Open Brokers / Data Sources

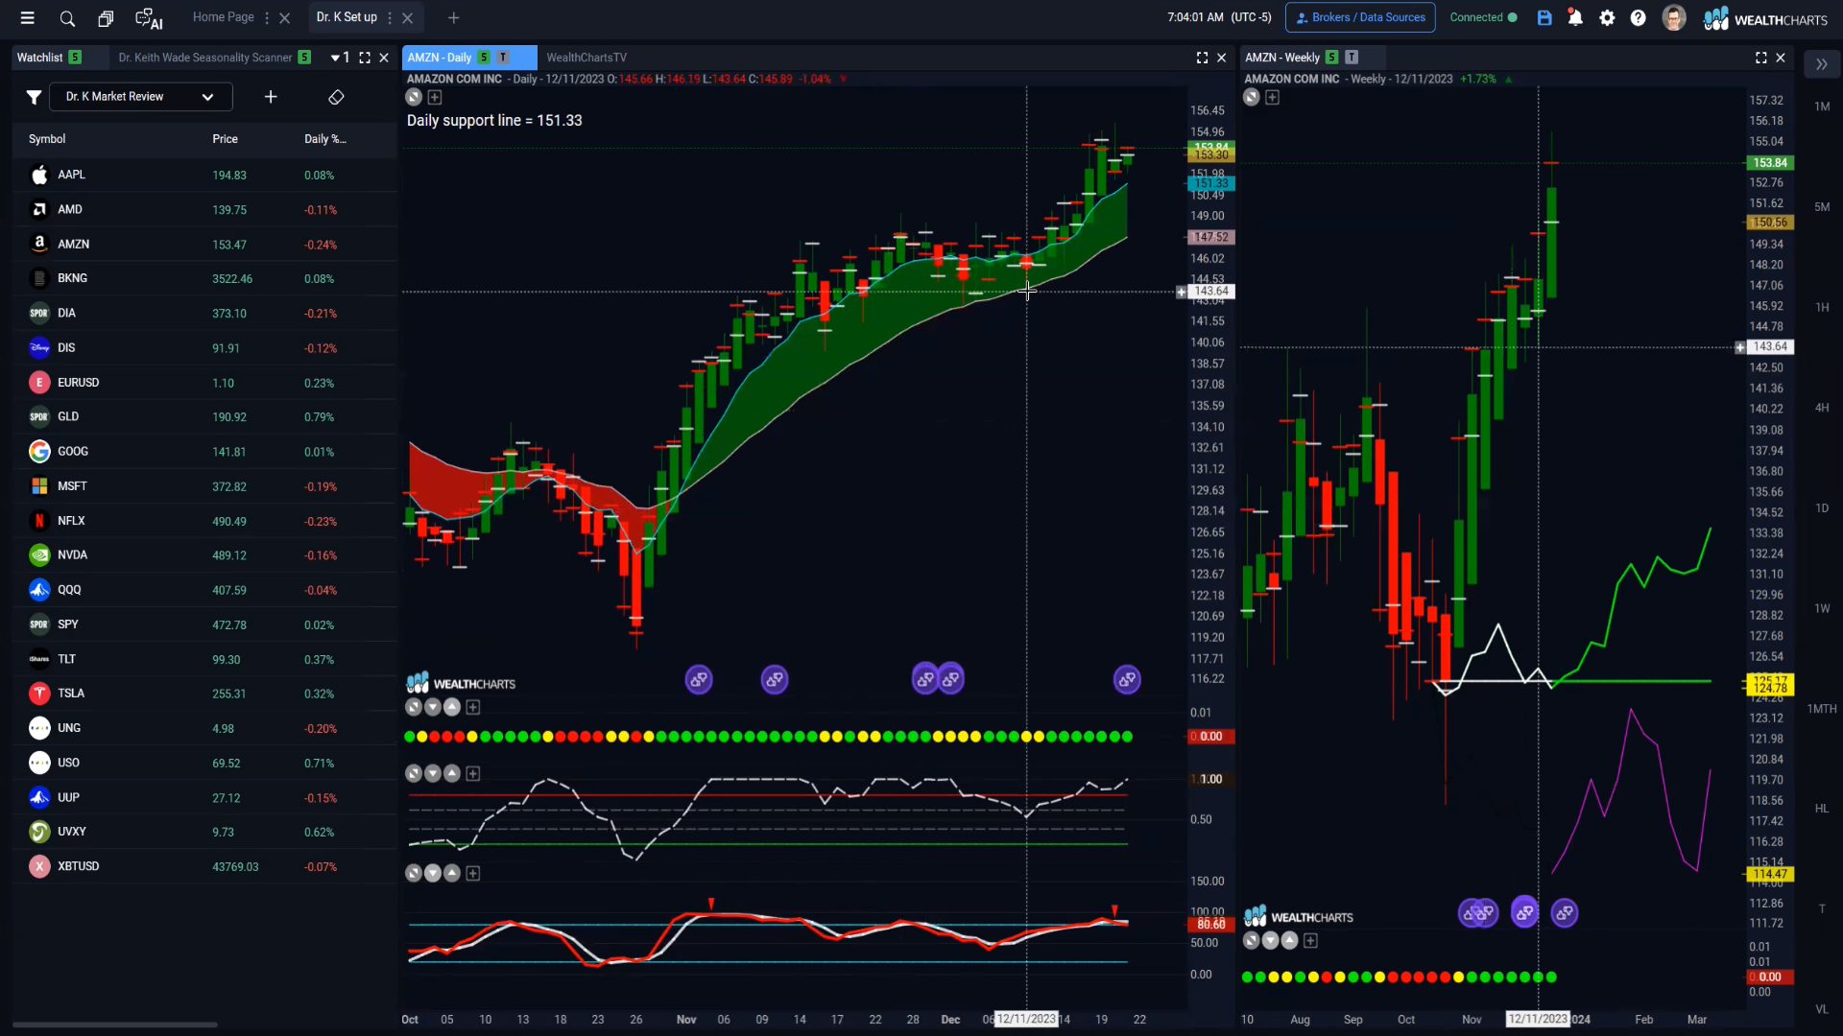(x=1360, y=17)
